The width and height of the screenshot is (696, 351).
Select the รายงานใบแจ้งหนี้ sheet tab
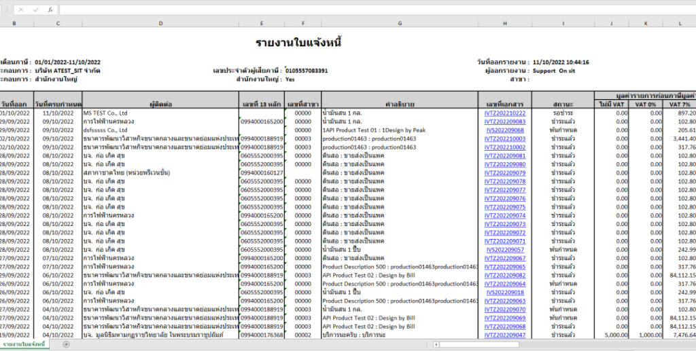(x=24, y=344)
